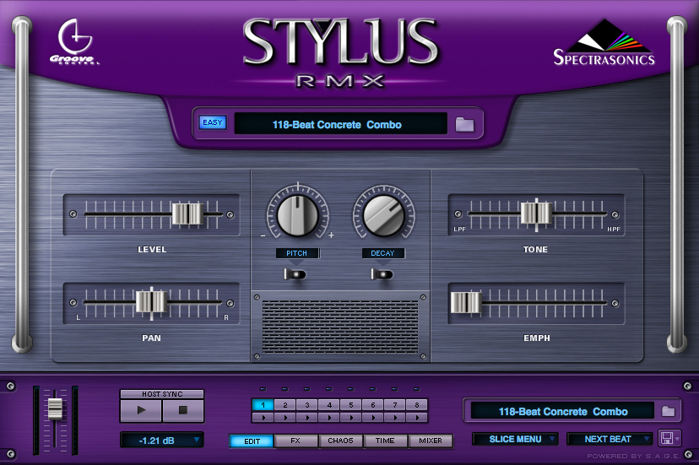Viewport: 699px width, 465px height.
Task: Toggle EASY mode button
Action: point(213,122)
